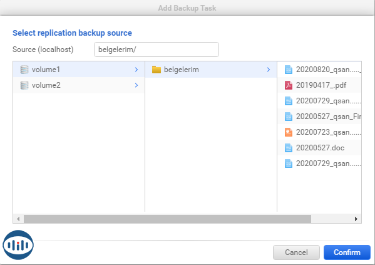
Task: Confirm the backup source selection
Action: pos(347,252)
